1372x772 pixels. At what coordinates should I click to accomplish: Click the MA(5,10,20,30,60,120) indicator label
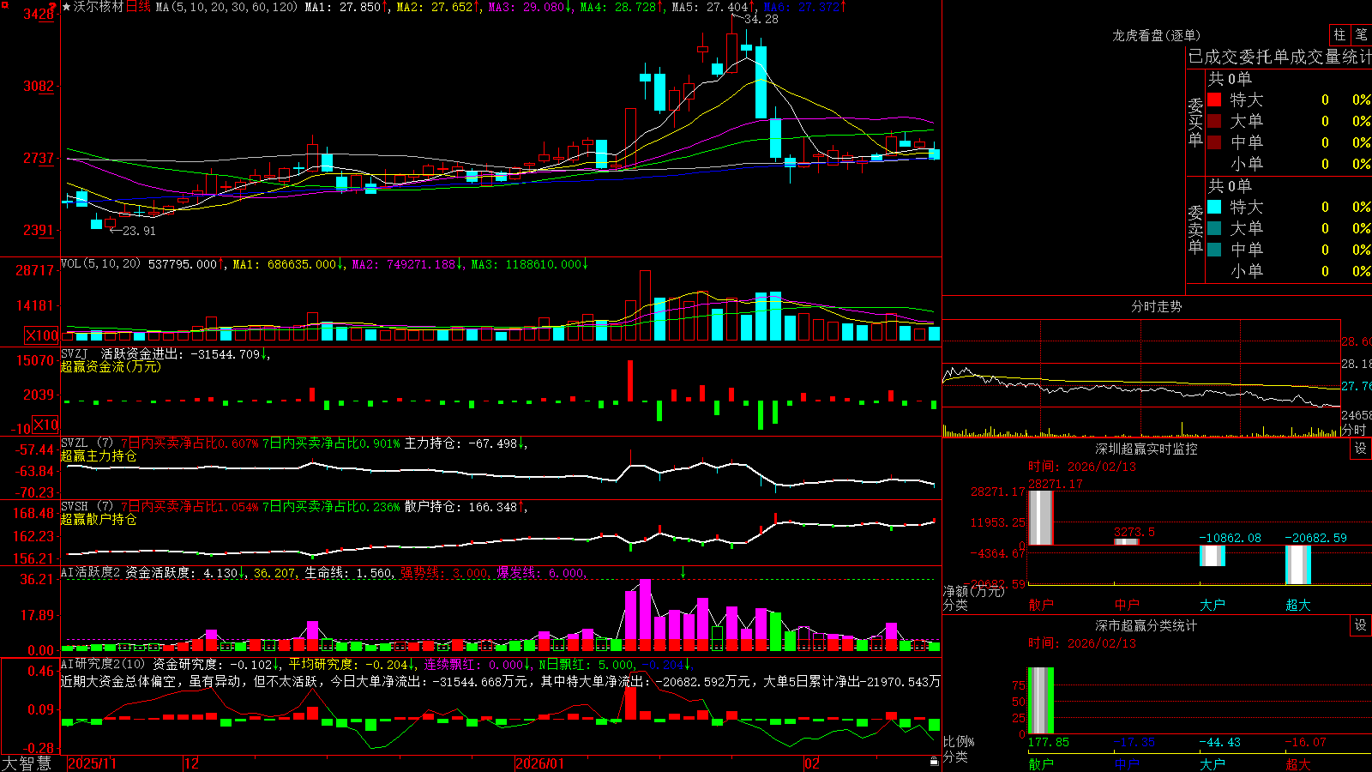click(x=226, y=7)
